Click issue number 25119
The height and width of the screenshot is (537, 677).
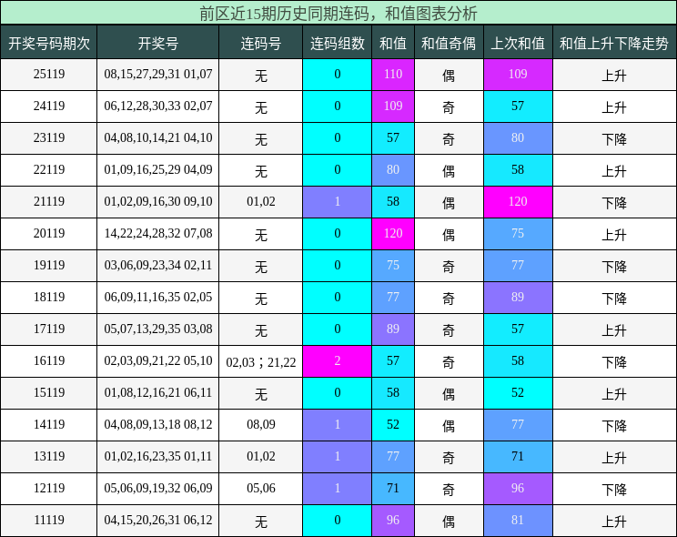pos(49,75)
